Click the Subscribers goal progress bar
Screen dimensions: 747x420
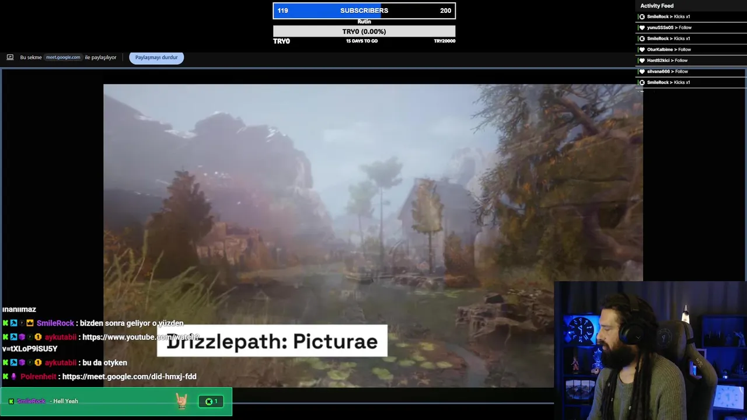[364, 10]
